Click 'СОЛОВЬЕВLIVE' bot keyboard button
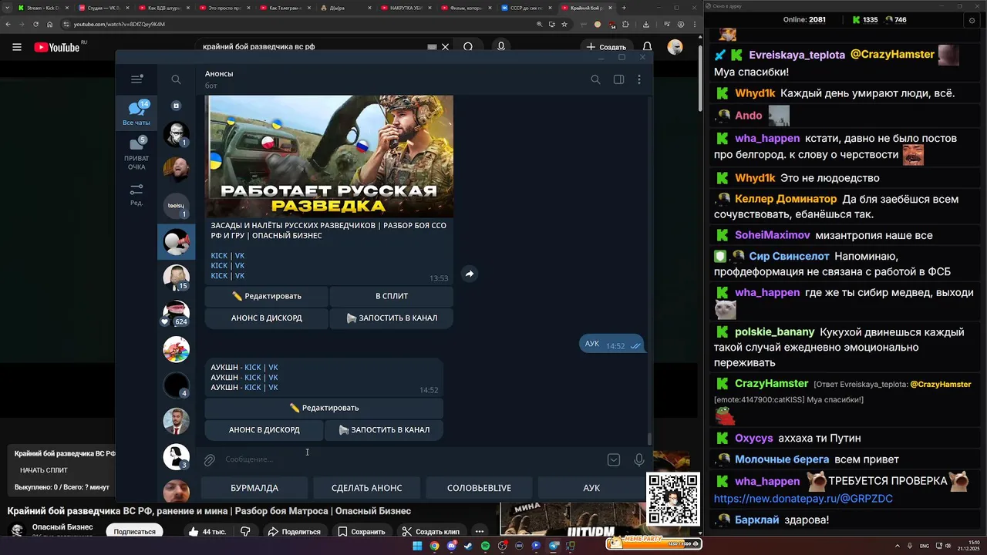The height and width of the screenshot is (555, 987). tap(479, 488)
